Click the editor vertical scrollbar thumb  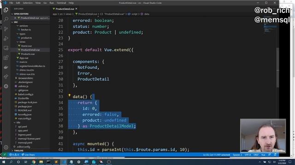coord(277,68)
